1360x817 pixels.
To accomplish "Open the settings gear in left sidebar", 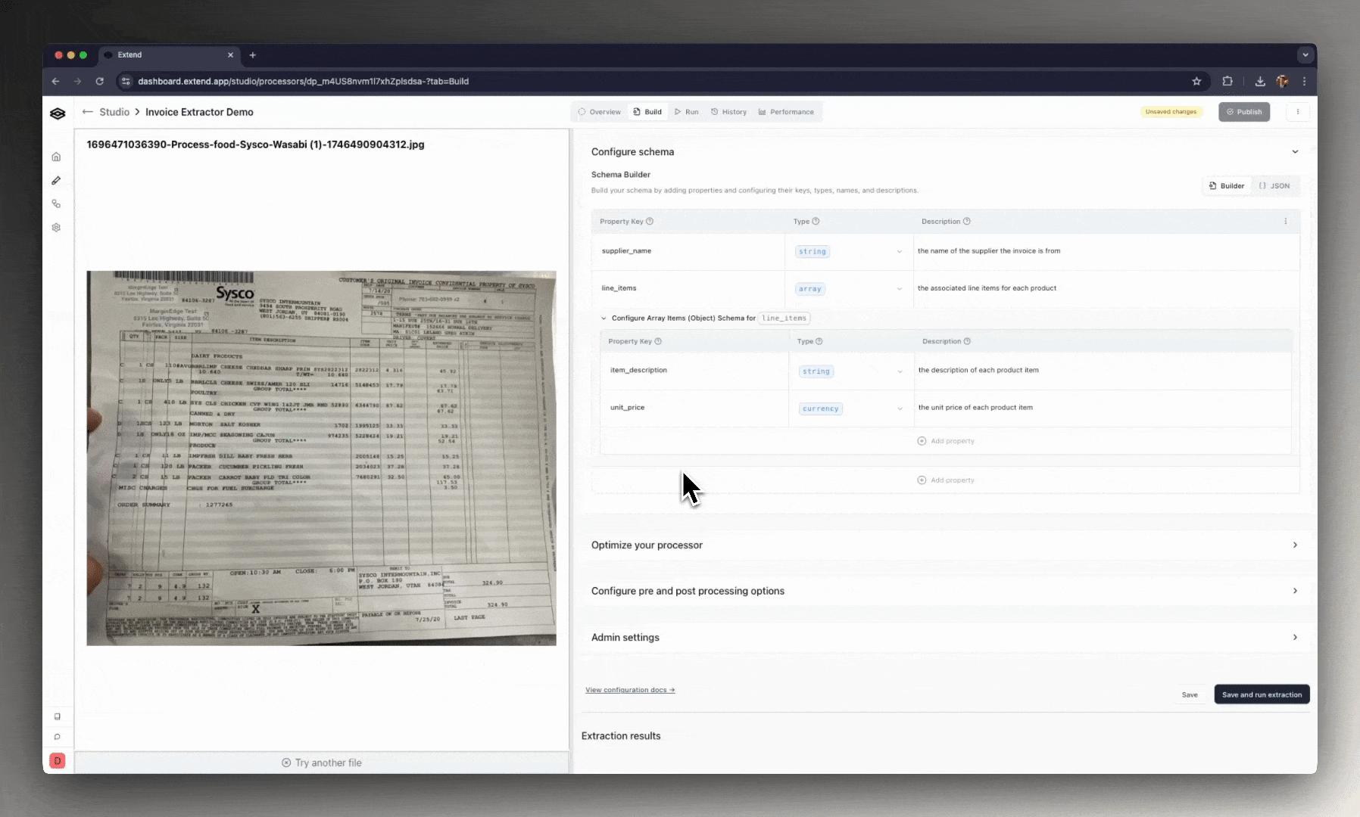I will pos(56,228).
